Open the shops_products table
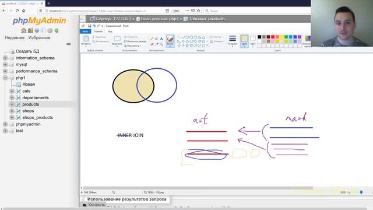The height and width of the screenshot is (210, 373). (37, 117)
